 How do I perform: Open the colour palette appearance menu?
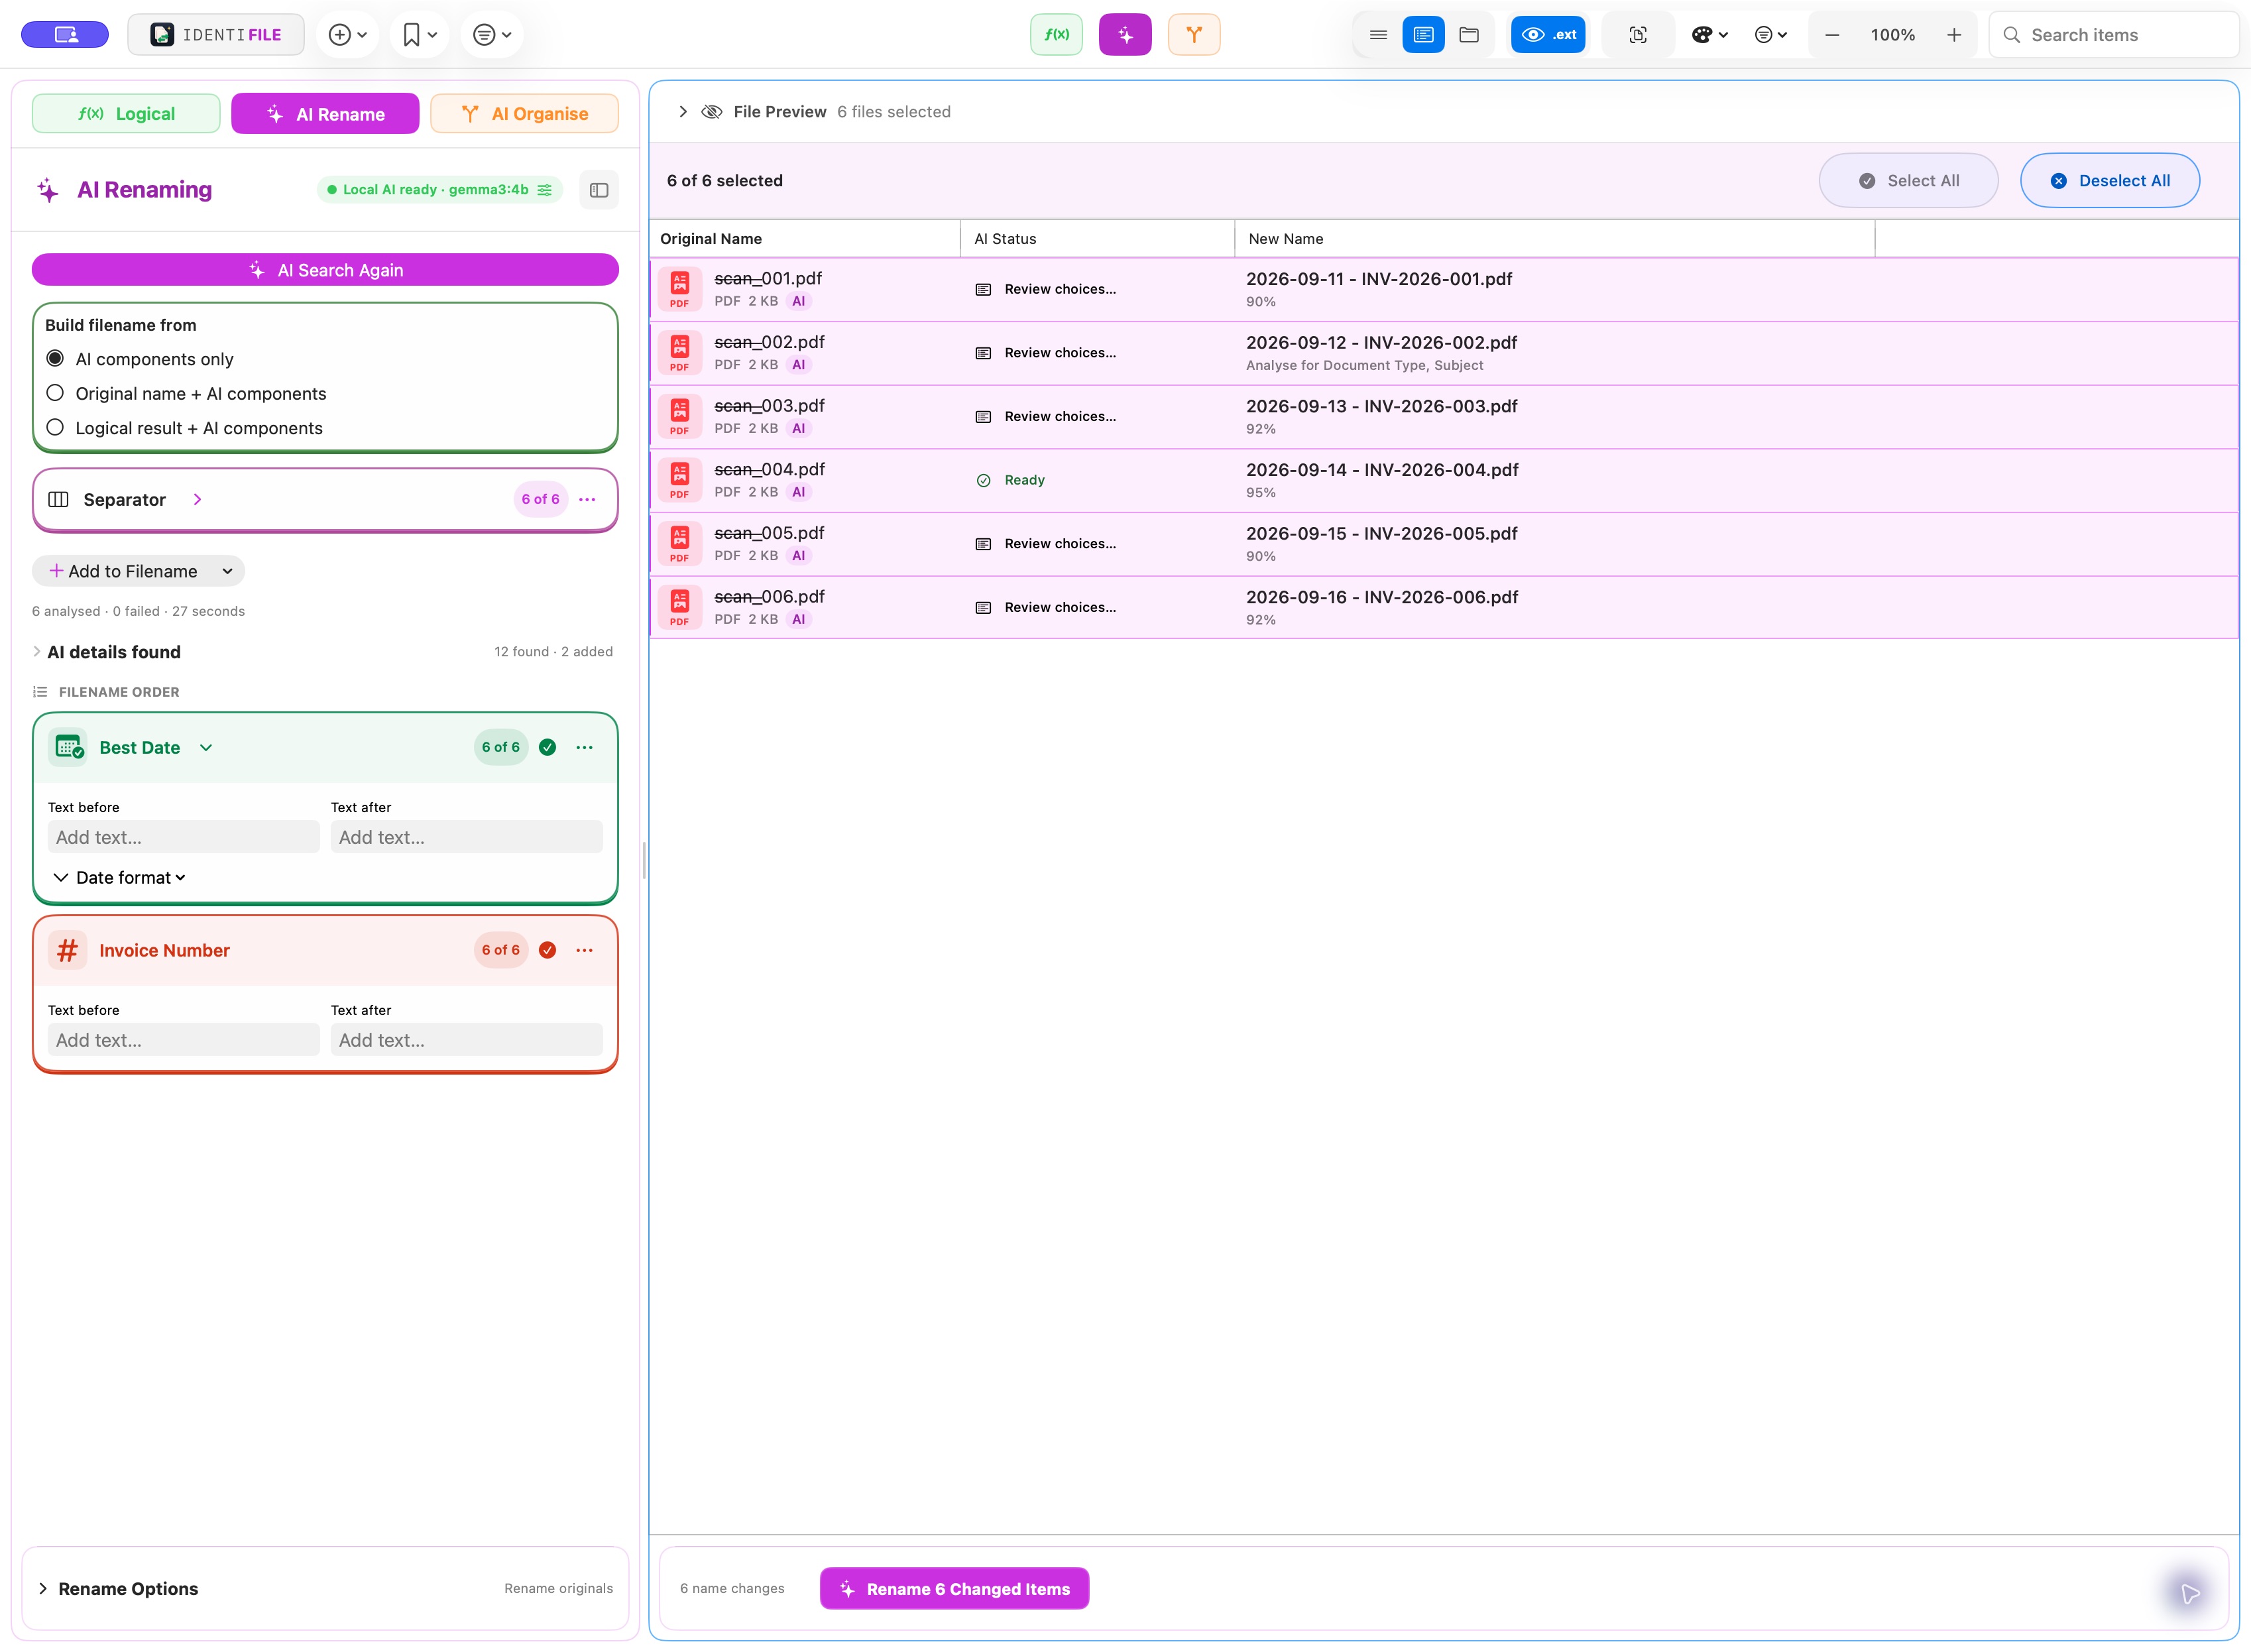(x=1709, y=35)
